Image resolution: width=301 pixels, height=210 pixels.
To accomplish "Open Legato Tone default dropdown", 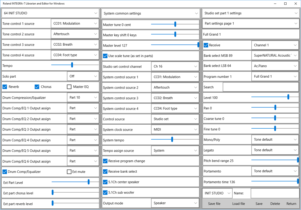I will coord(275,150).
